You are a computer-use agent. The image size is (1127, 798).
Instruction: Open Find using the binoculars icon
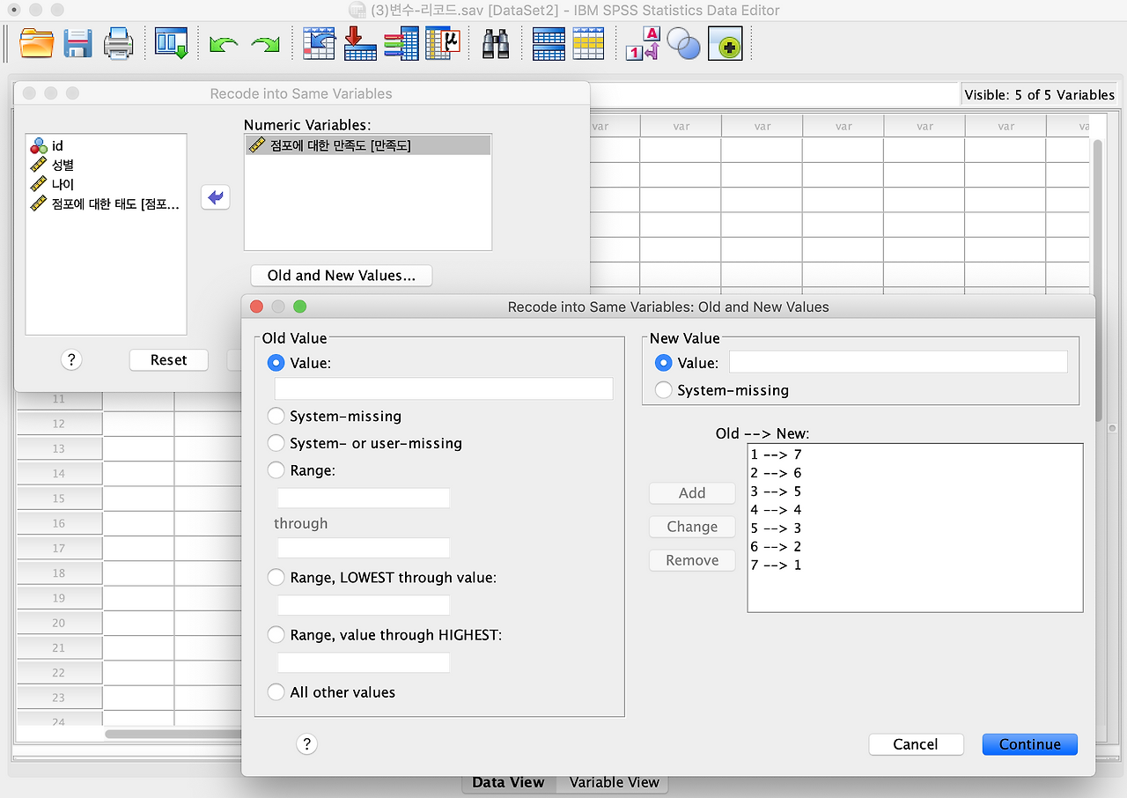(x=496, y=43)
